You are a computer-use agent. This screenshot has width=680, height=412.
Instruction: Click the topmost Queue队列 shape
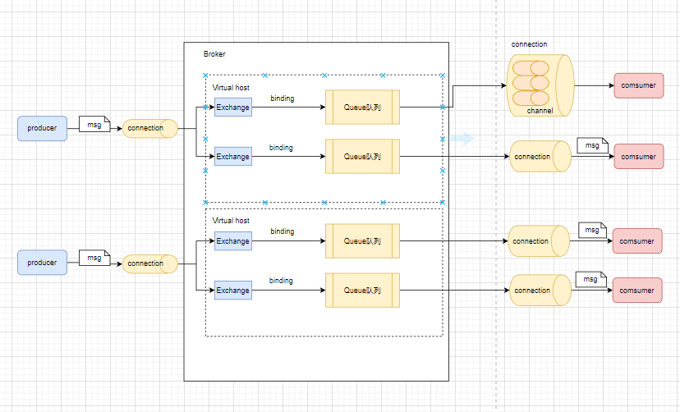(362, 107)
